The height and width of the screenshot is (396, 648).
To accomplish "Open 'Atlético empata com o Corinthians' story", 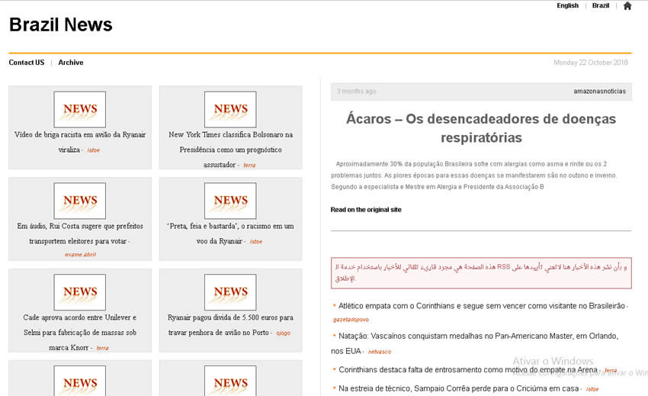I will pyautogui.click(x=482, y=306).
